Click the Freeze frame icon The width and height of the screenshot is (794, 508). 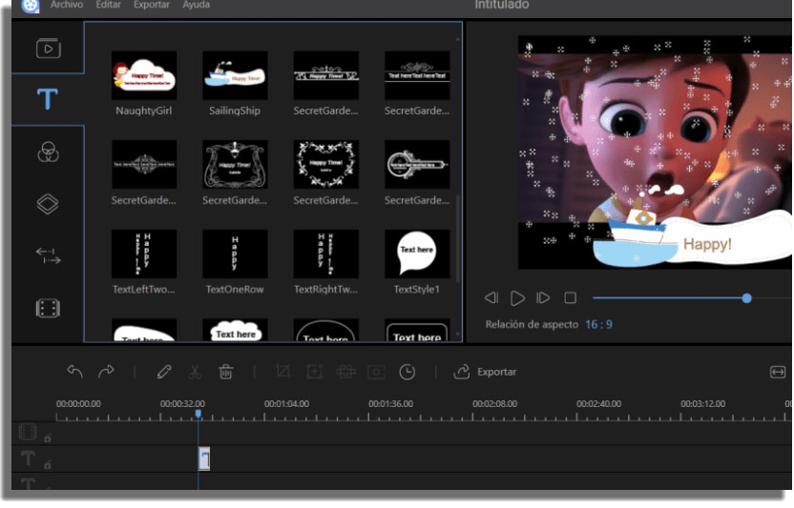tap(376, 372)
